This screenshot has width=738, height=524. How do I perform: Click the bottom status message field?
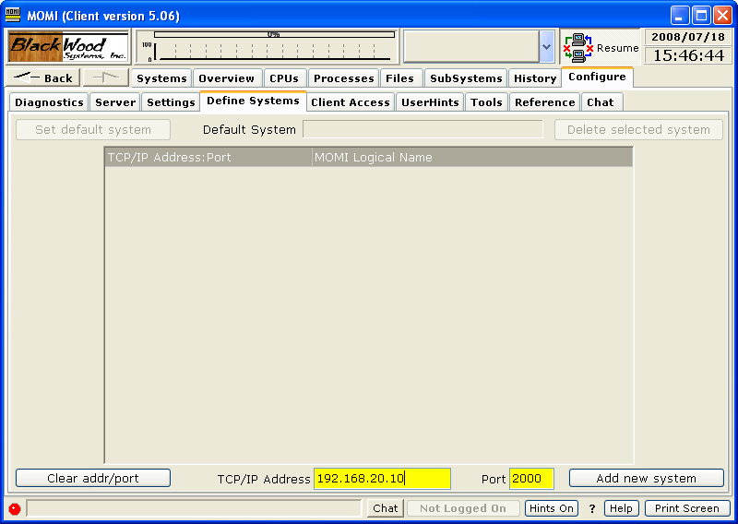coord(194,508)
